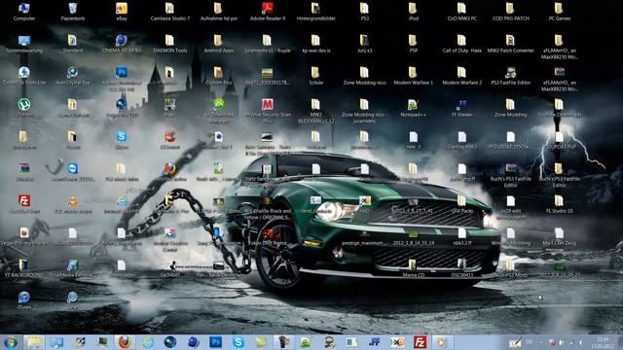Open the Windows Start menu
Viewport: 623px width, 350px height.
(11, 342)
